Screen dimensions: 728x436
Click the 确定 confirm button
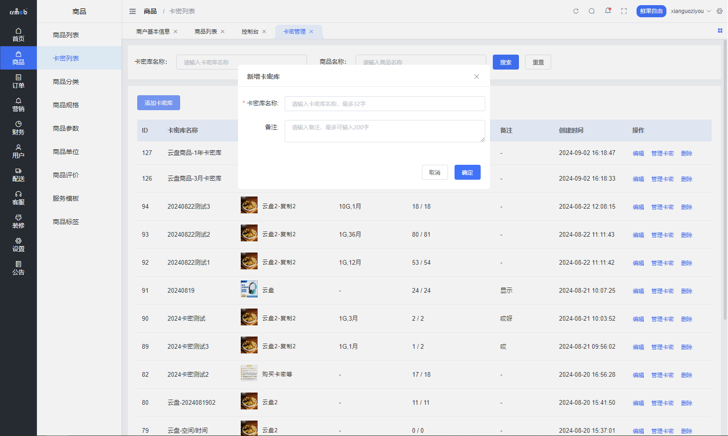tap(468, 172)
